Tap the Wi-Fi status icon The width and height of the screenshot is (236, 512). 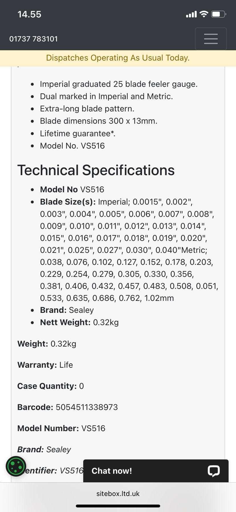204,14
